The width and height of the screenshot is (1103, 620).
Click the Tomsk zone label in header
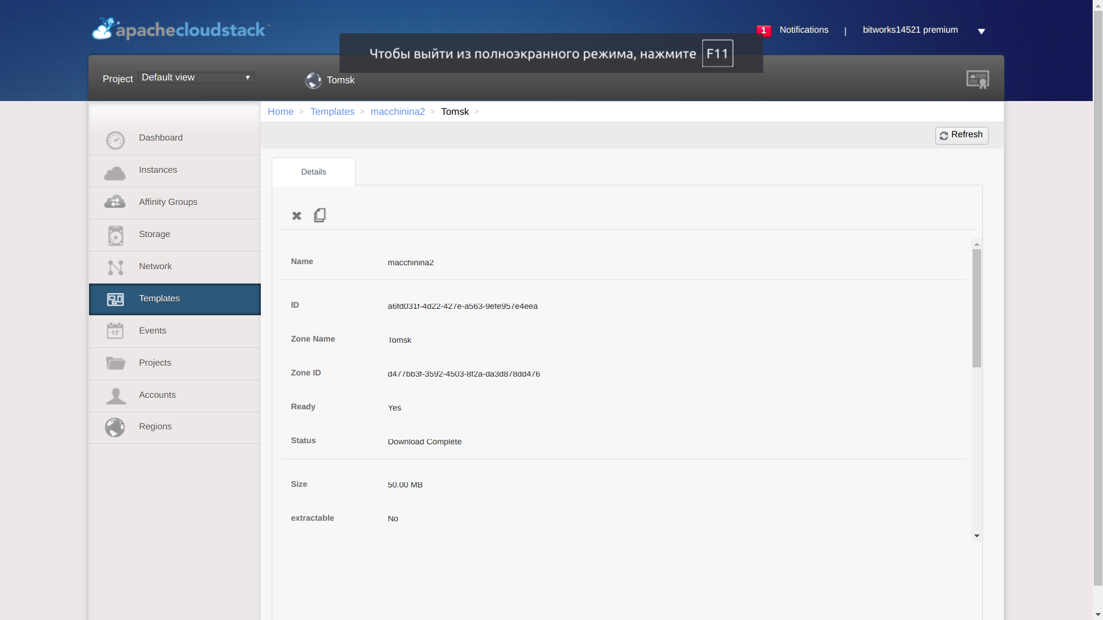coord(341,80)
